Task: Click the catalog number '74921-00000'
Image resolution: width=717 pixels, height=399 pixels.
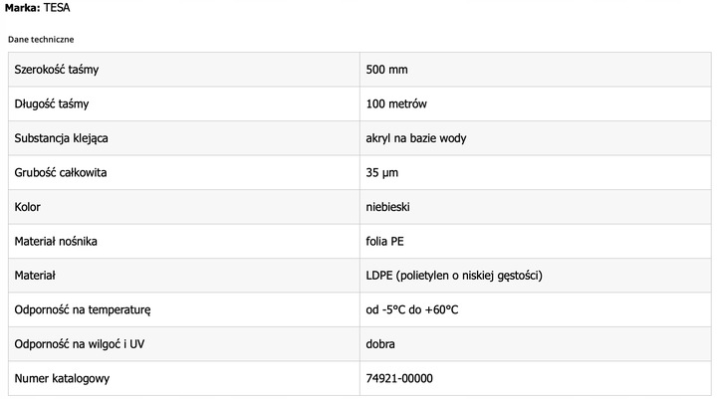Action: tap(399, 378)
